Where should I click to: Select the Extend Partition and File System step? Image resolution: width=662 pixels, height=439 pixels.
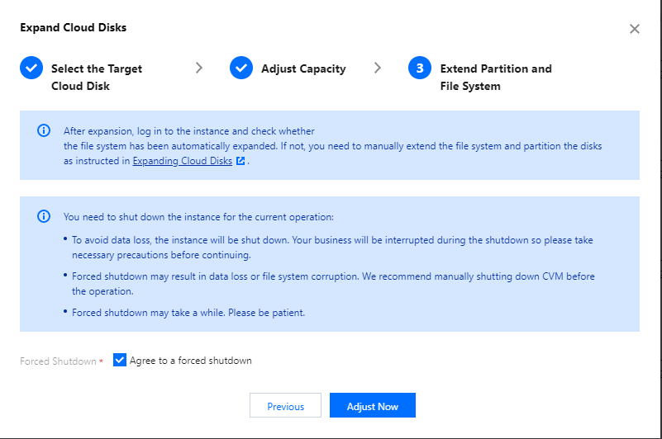496,78
